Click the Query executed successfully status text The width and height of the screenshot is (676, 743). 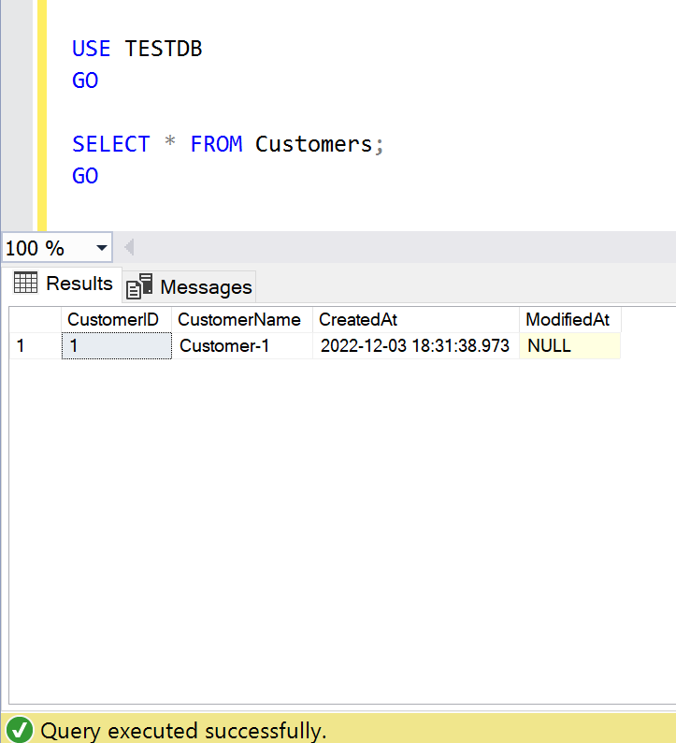click(183, 731)
